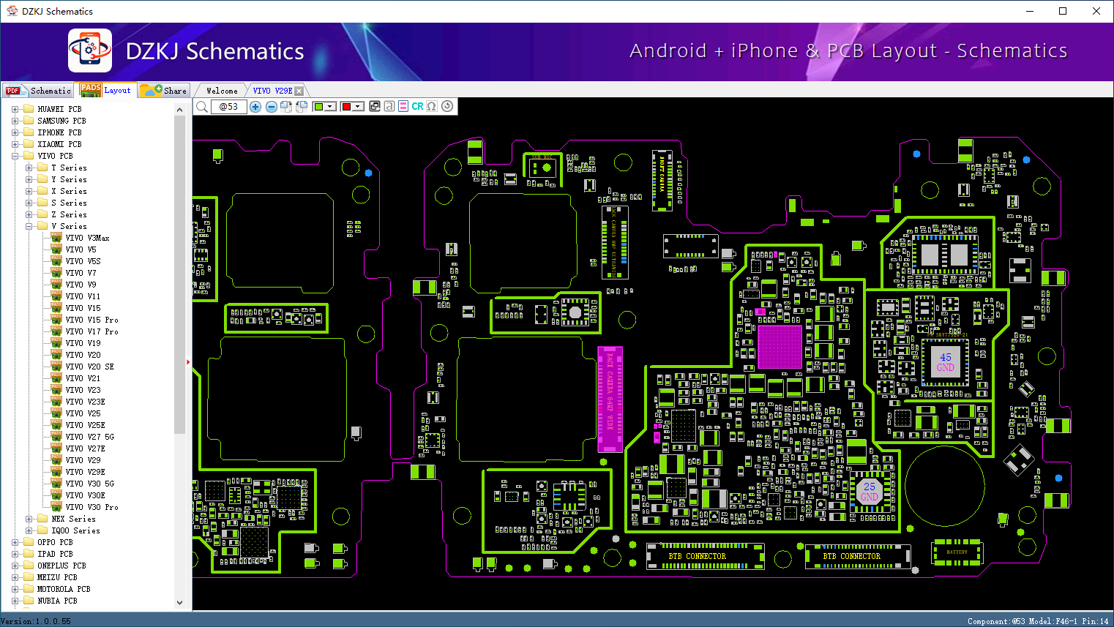The width and height of the screenshot is (1114, 627).
Task: Click the tree scrollbar up arrow
Action: [180, 110]
